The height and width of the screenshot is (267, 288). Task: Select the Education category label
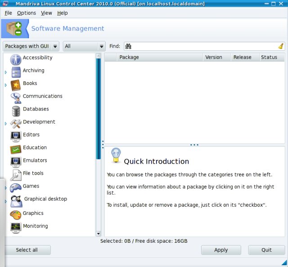pos(35,147)
